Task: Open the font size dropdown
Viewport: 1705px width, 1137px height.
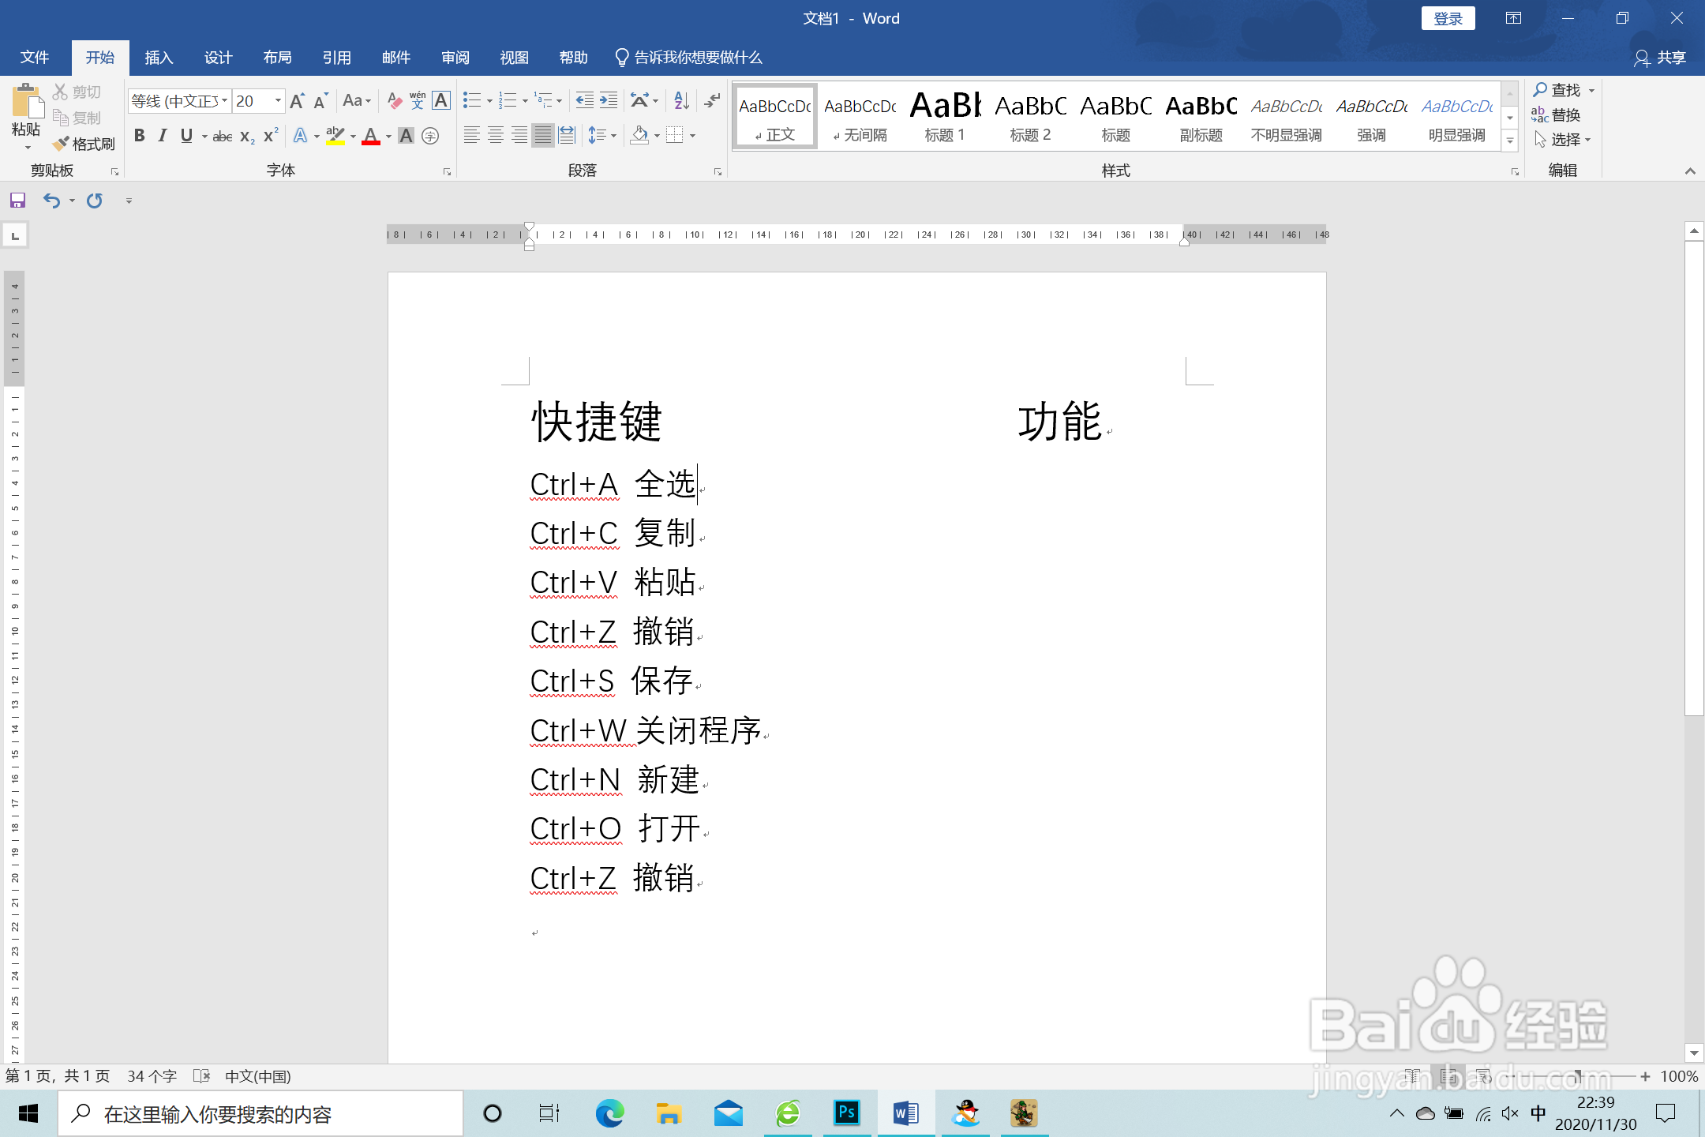Action: 277,101
